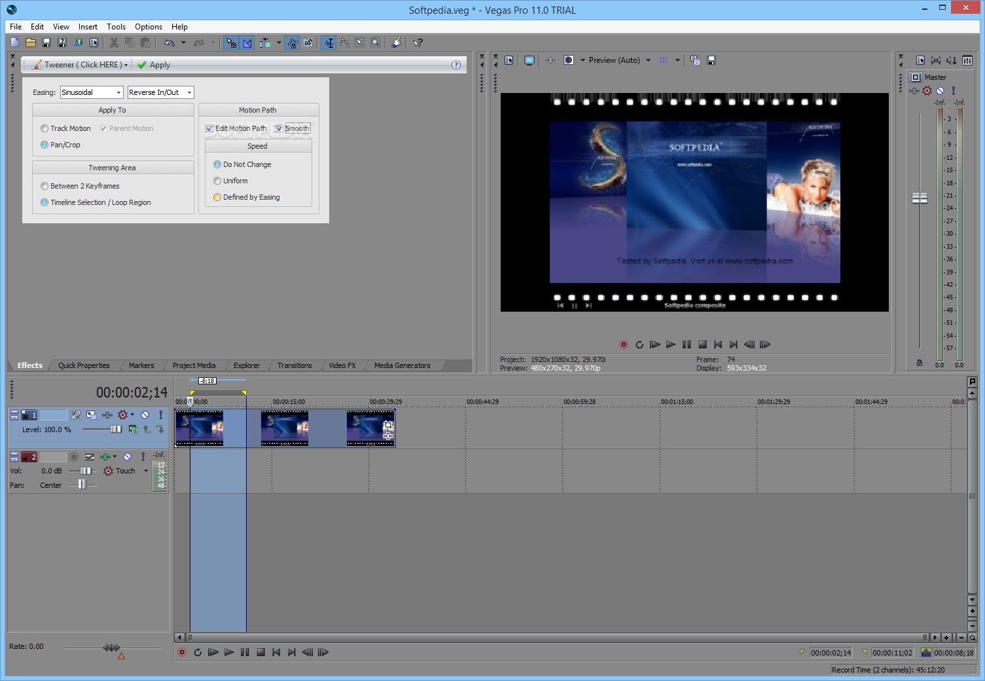Open Video Preview project properties icon
This screenshot has width=985, height=681.
coord(509,60)
